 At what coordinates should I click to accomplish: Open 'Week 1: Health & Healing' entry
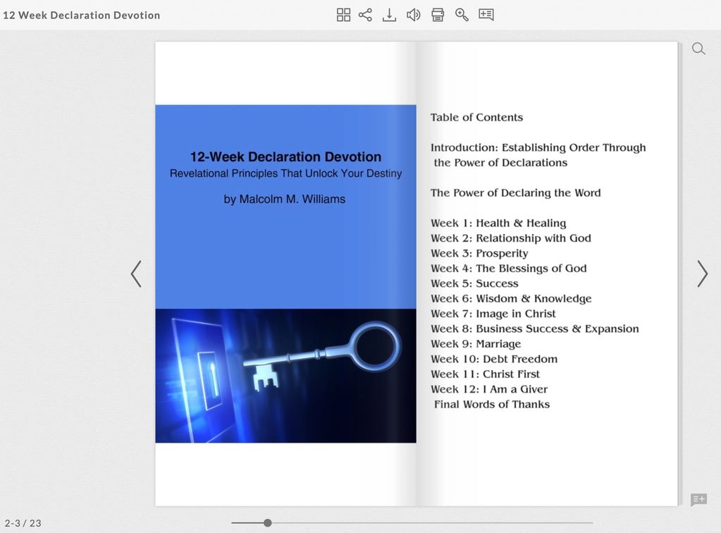coord(498,223)
